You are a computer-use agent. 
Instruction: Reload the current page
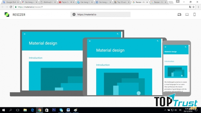[11, 7]
